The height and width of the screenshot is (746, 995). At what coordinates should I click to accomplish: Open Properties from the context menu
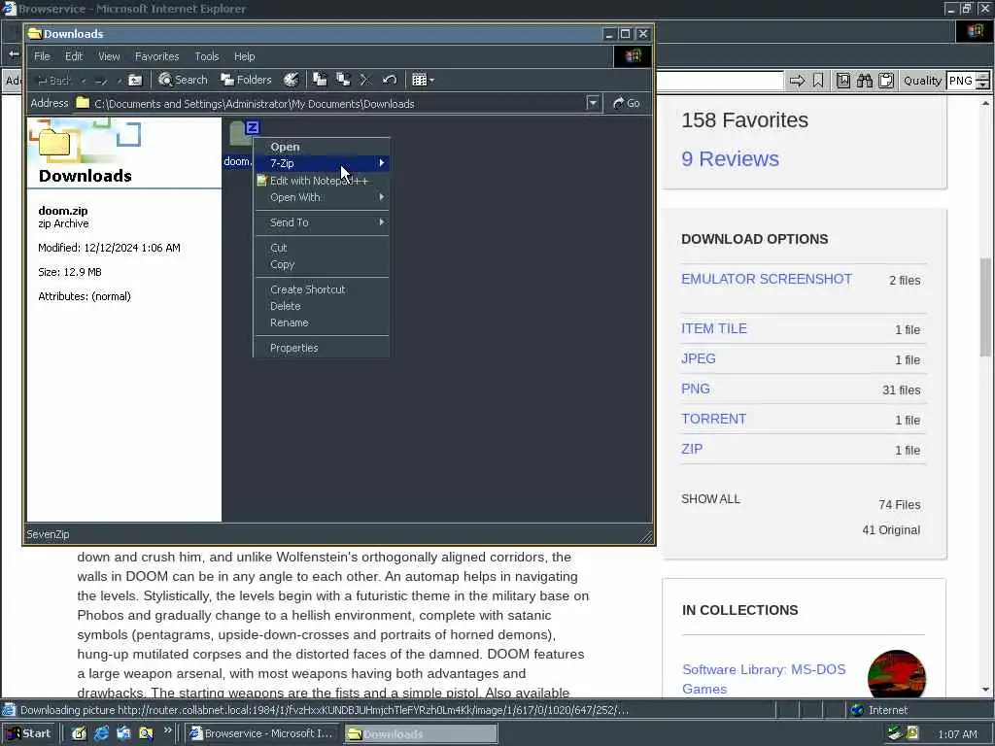point(322,348)
